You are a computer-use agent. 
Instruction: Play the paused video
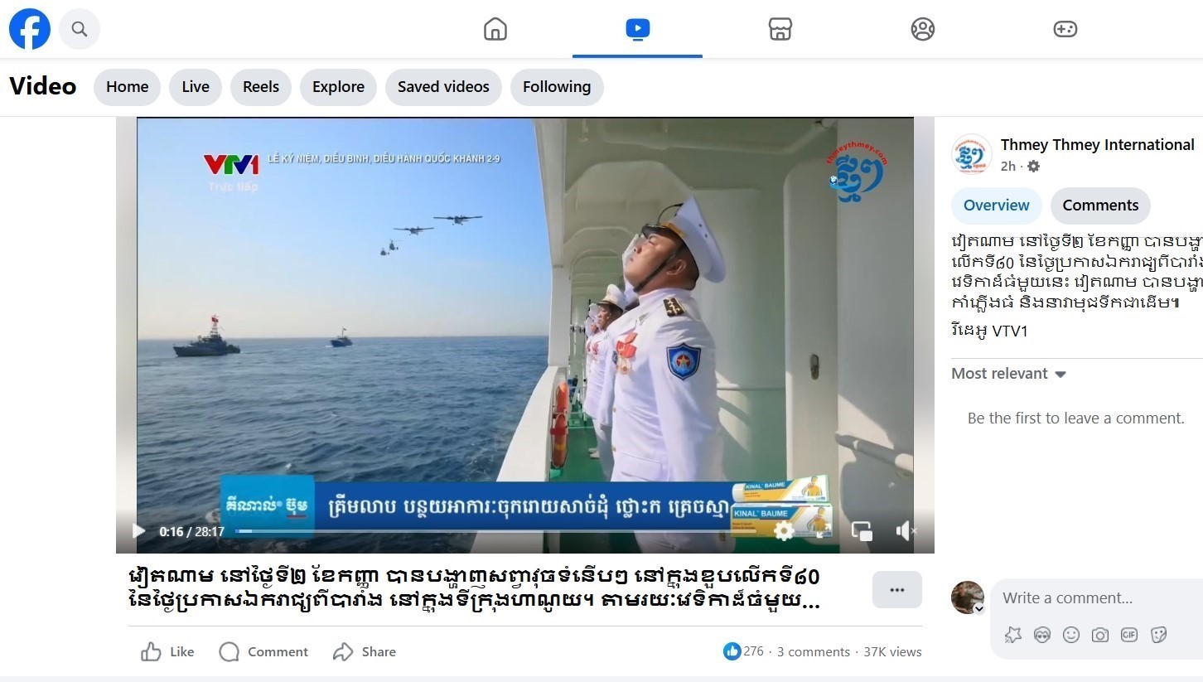point(139,531)
